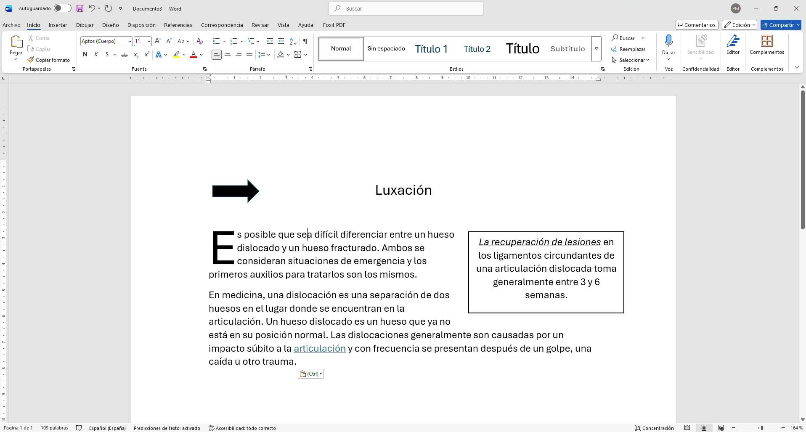Image resolution: width=806 pixels, height=432 pixels.
Task: Click the Save icon in title bar
Action: 80,8
